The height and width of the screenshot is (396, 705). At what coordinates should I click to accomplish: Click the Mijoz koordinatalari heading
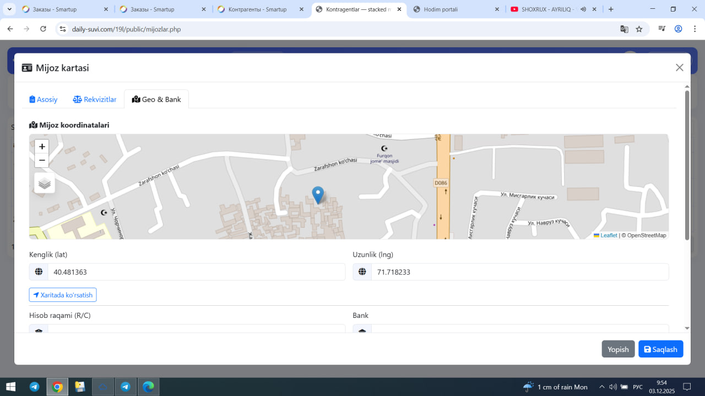[x=69, y=125]
